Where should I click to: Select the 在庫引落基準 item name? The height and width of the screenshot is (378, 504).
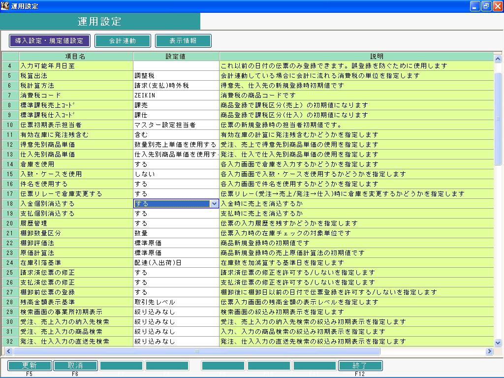click(76, 263)
